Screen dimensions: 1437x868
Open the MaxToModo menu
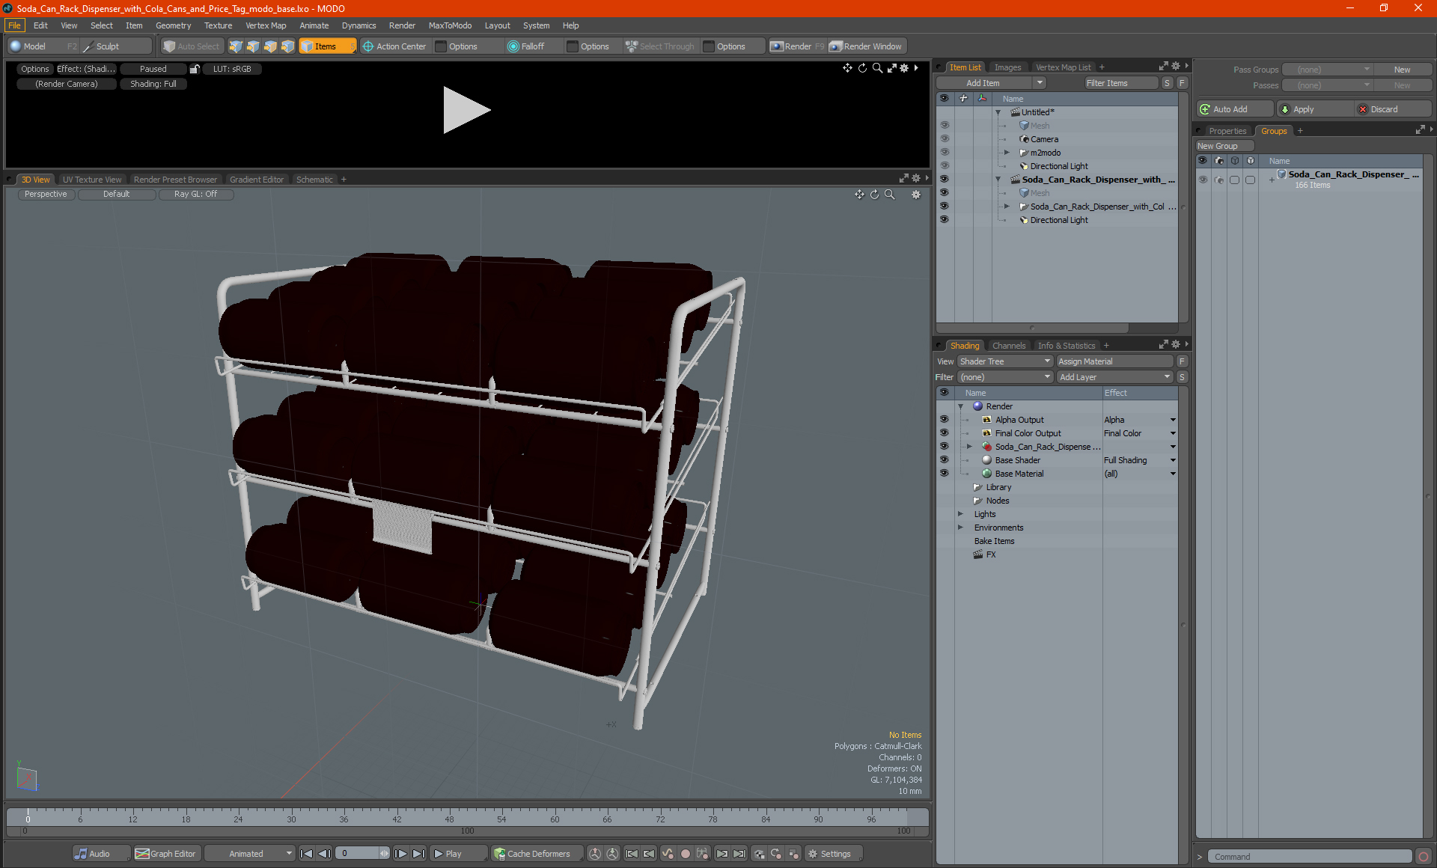click(x=450, y=25)
